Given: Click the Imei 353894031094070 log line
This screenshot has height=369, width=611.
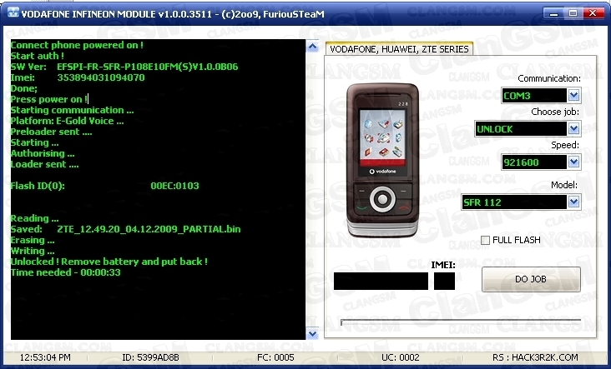Looking at the screenshot, I should point(78,77).
